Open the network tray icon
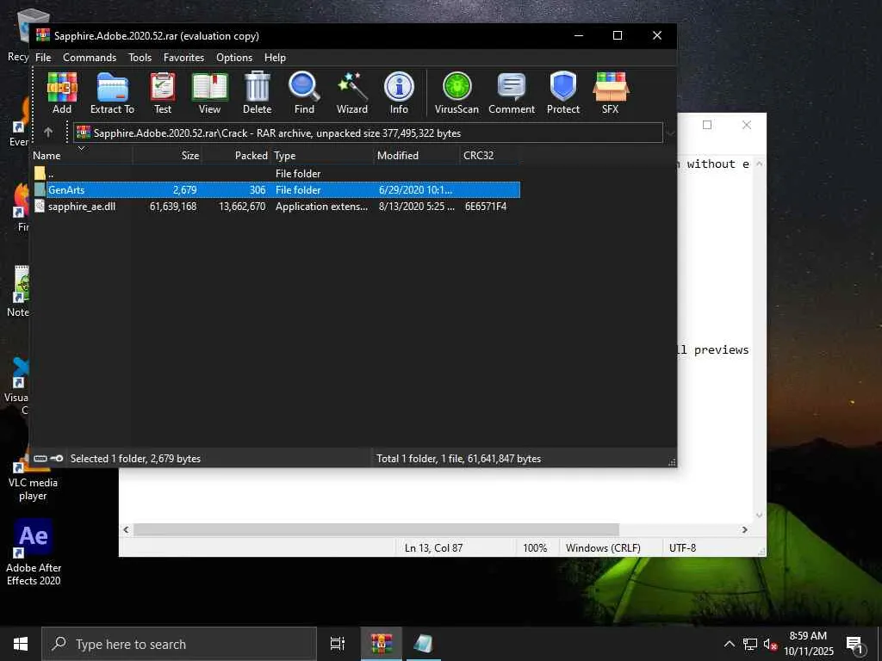The height and width of the screenshot is (661, 882). tap(750, 644)
